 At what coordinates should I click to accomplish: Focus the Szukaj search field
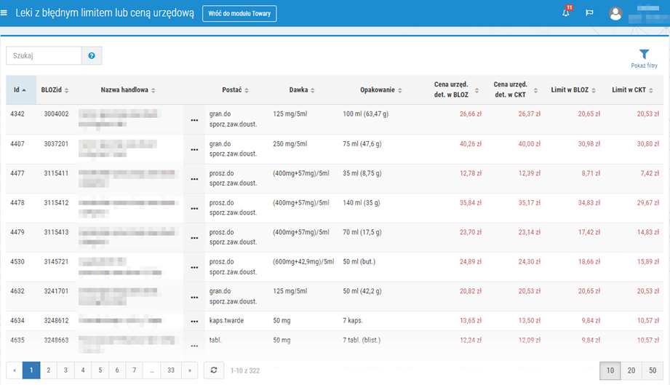pos(44,55)
